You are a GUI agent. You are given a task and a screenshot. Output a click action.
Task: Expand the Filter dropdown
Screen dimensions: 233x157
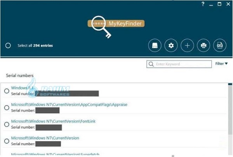tap(221, 64)
